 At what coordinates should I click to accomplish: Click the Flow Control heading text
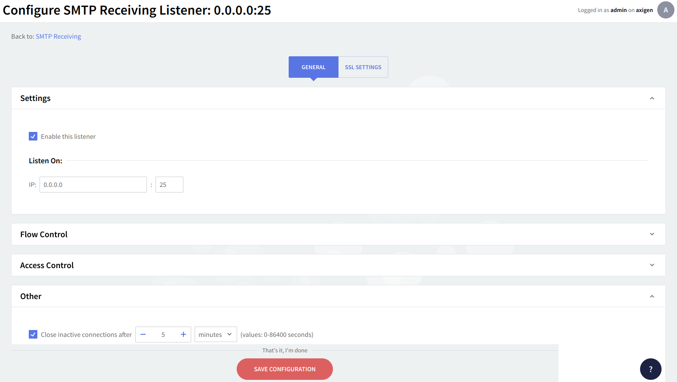[x=44, y=235]
